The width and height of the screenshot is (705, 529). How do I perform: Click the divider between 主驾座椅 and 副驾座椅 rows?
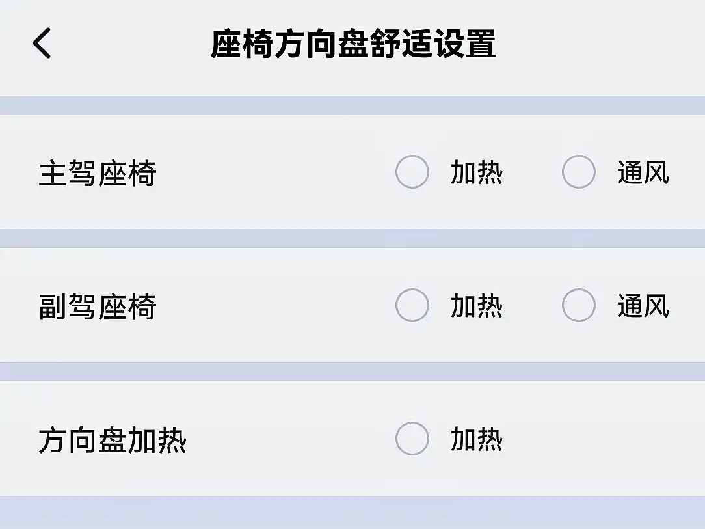coord(352,238)
